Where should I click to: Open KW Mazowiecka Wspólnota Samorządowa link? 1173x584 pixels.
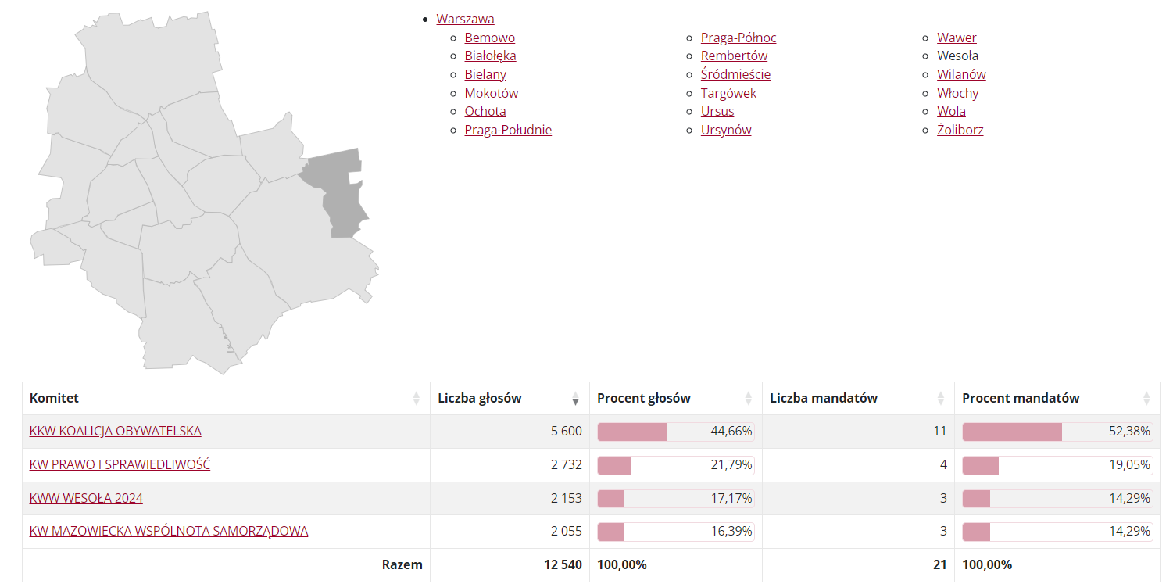pos(169,531)
